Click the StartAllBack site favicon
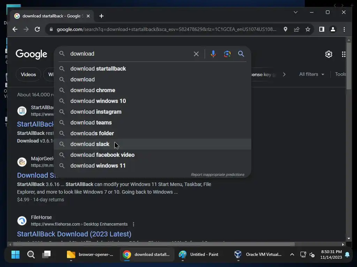357x267 pixels. tap(22, 111)
